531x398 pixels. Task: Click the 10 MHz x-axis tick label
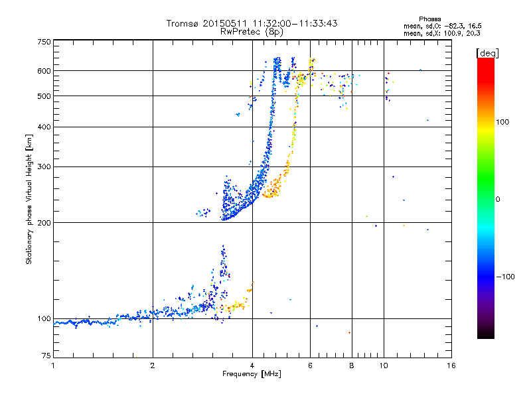(x=384, y=365)
